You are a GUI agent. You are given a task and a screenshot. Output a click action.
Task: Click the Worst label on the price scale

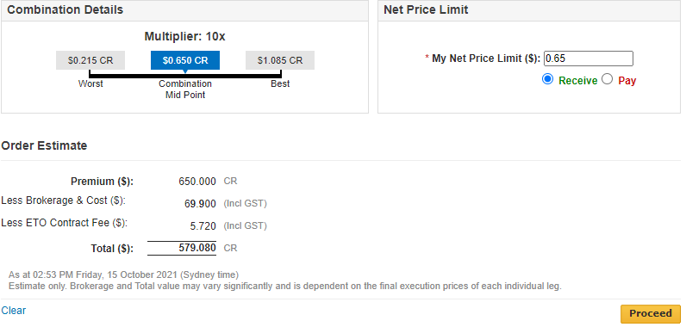90,83
